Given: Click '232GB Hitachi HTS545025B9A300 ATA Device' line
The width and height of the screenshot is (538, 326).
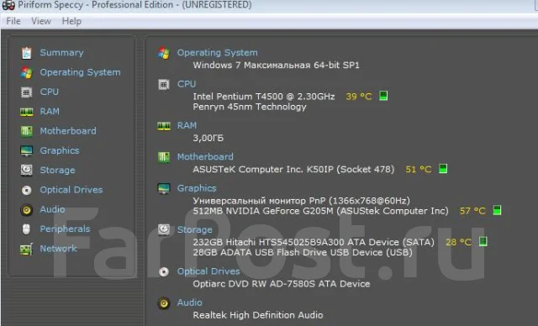Looking at the screenshot, I should click(x=314, y=242).
